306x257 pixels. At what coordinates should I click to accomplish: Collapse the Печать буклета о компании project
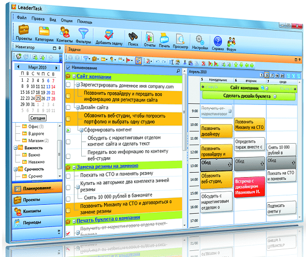tap(74, 221)
